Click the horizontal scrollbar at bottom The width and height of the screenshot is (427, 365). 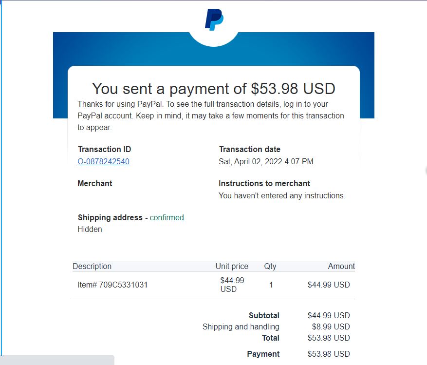tap(57, 360)
